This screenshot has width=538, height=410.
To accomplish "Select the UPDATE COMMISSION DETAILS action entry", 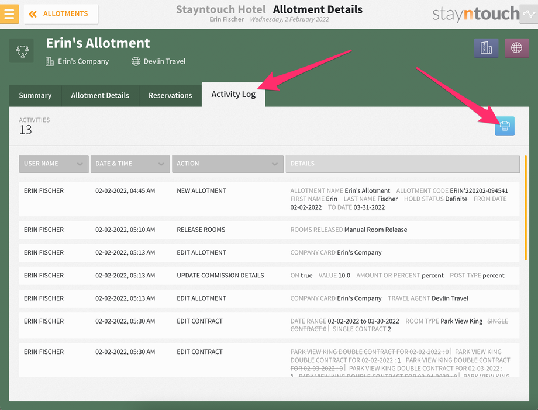I will click(x=220, y=275).
